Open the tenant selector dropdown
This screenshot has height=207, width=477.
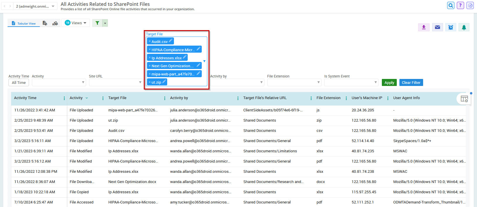35,6
